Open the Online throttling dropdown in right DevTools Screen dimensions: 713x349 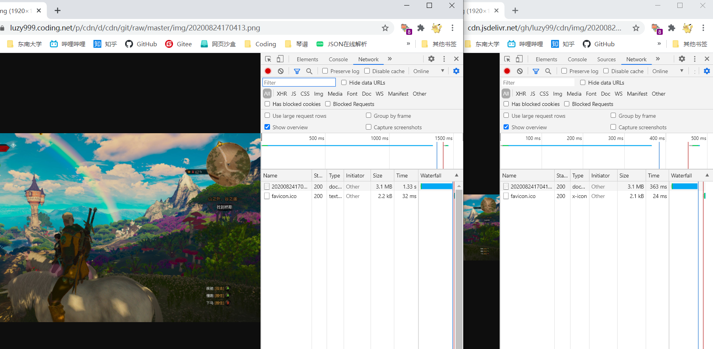(x=668, y=71)
